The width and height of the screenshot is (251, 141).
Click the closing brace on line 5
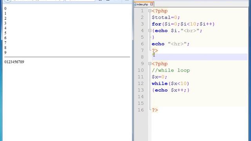153,37
